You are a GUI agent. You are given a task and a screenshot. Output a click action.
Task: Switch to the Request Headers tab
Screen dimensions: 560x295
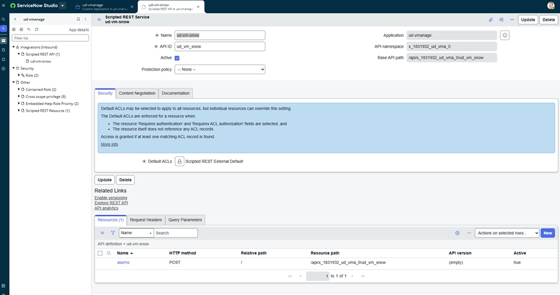click(146, 220)
